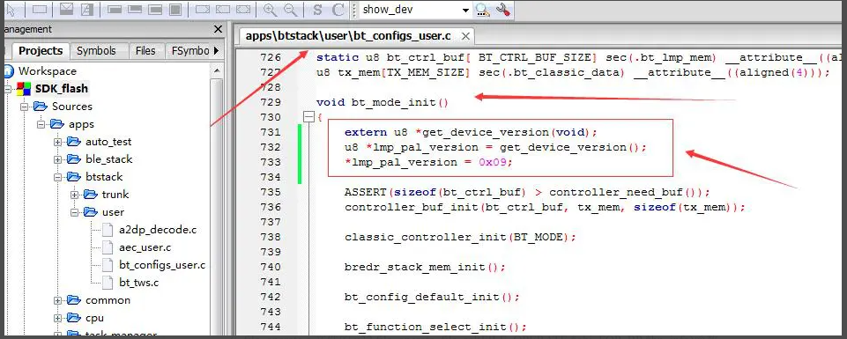Select the SDK_flash project

pyautogui.click(x=61, y=89)
